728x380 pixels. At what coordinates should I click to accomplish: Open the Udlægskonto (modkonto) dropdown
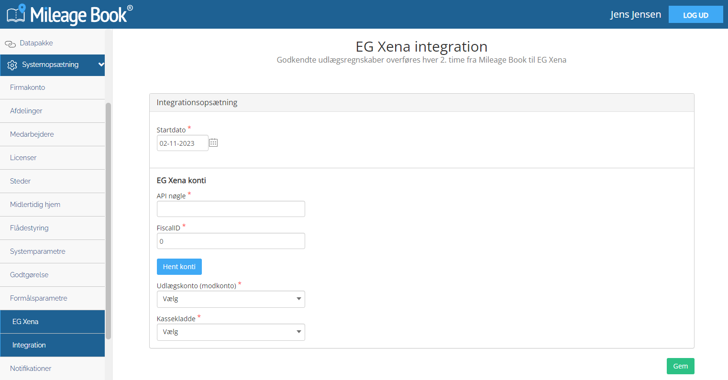tap(231, 299)
